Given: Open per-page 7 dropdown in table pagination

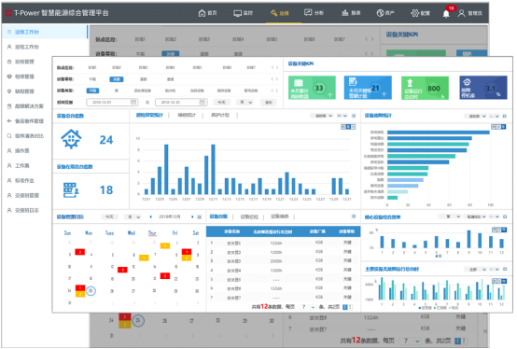Looking at the screenshot, I should pos(307,307).
